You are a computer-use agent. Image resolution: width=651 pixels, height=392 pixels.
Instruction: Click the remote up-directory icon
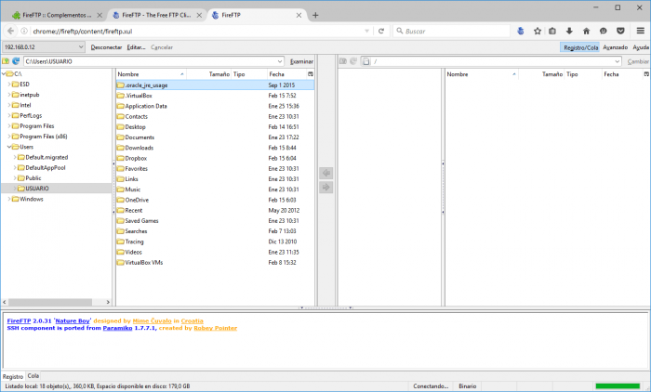pos(343,61)
